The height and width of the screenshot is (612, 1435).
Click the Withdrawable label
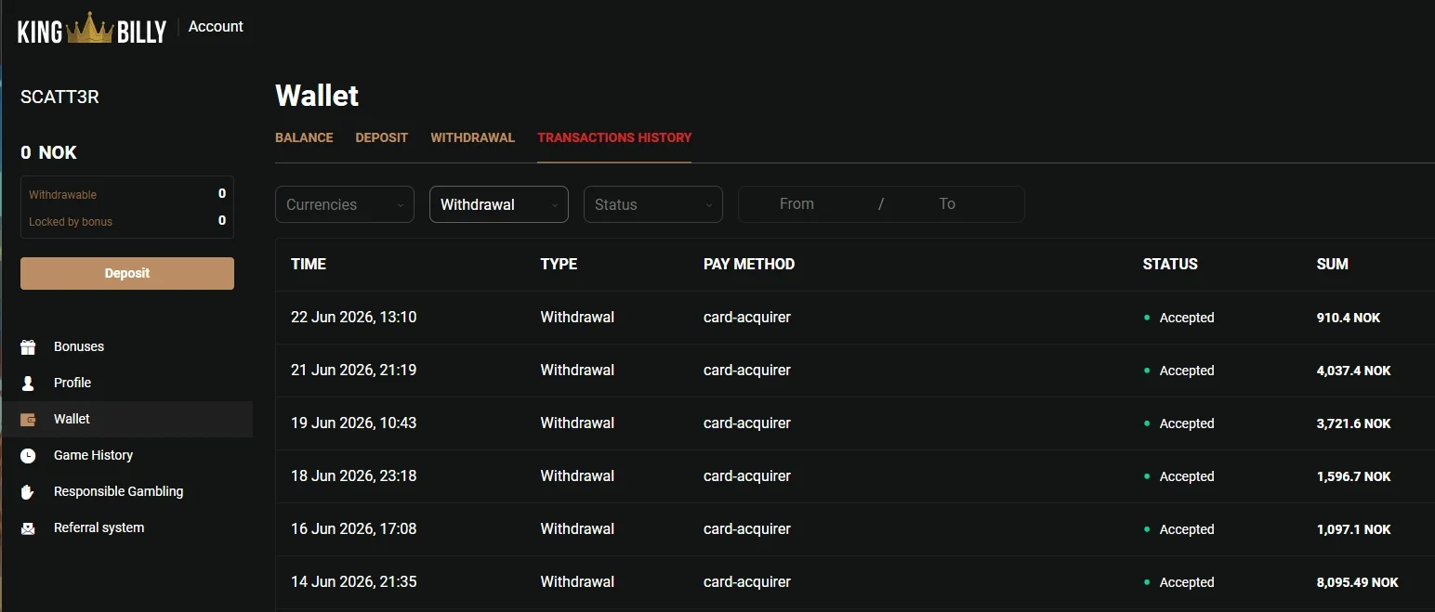point(62,195)
